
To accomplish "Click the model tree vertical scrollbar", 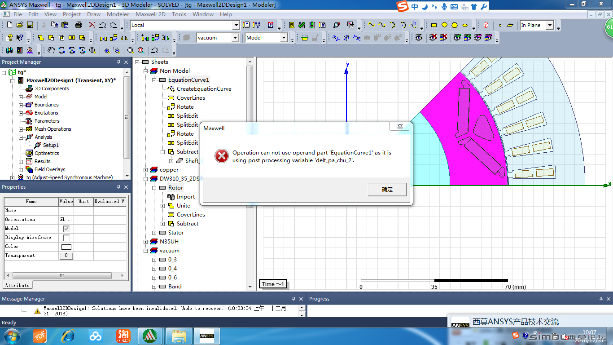I will tap(250, 175).
